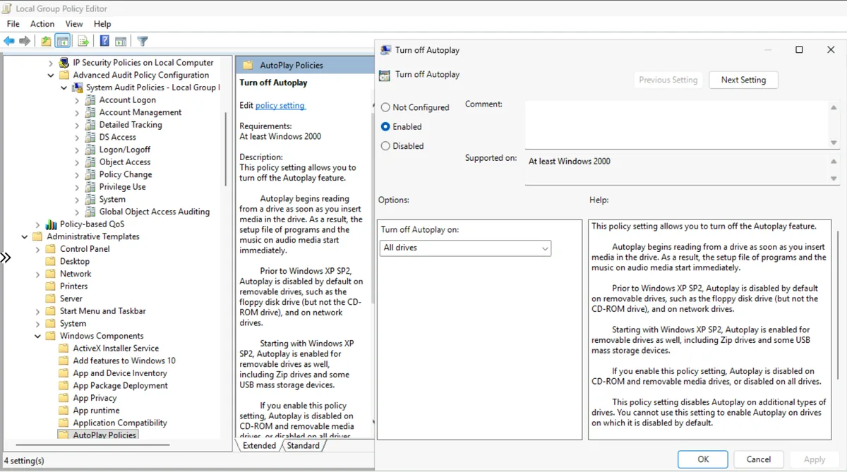Expand the Control Panel tree node
The height and width of the screenshot is (472, 847).
coord(38,249)
